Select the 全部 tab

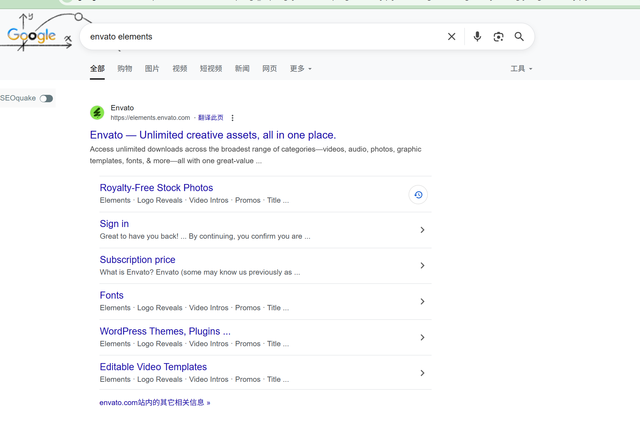(x=97, y=69)
